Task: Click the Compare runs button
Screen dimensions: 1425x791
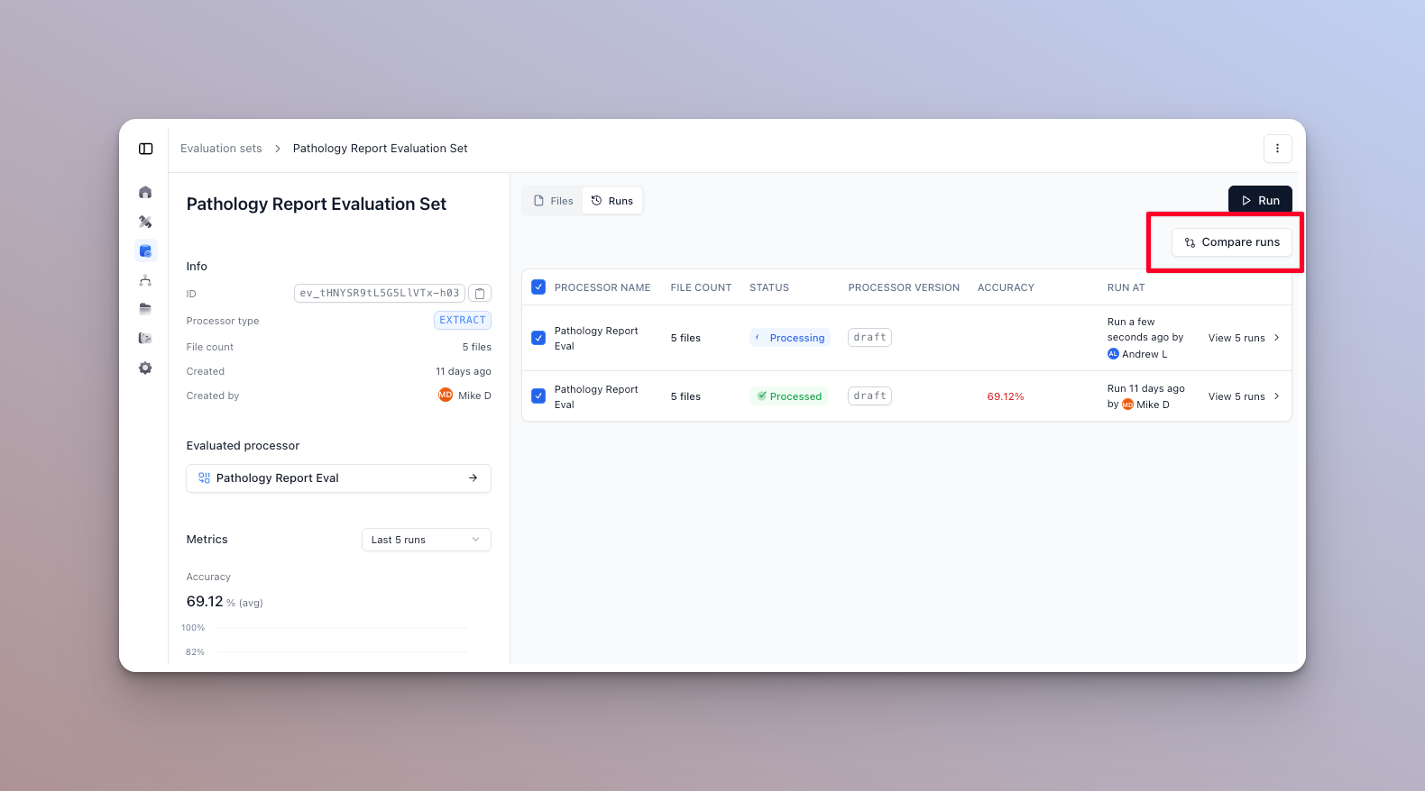Action: coord(1232,242)
